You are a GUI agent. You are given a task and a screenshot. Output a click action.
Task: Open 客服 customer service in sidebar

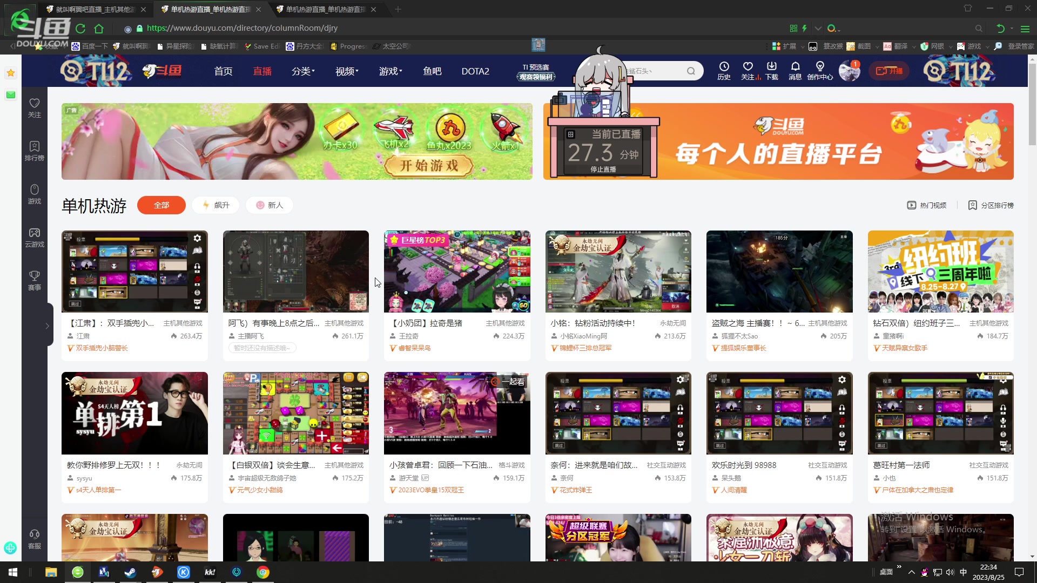pos(35,539)
